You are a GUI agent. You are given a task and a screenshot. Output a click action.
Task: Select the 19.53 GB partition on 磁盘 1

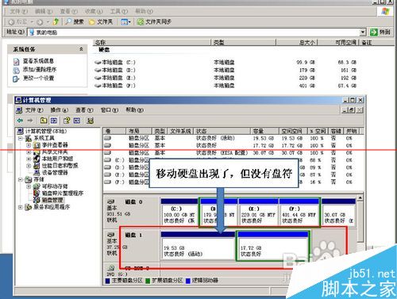[x=198, y=246]
